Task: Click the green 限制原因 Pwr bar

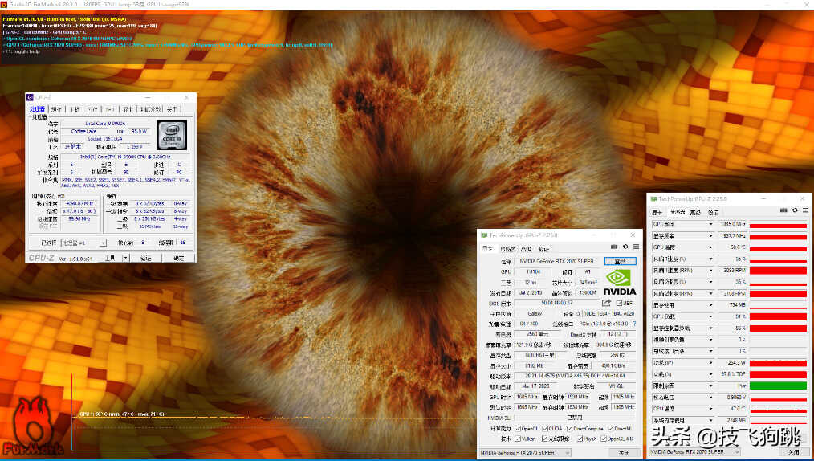Action: tap(778, 386)
